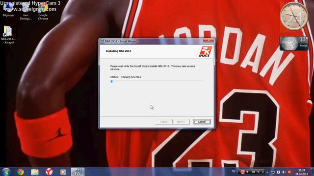Click the red tray icon beside the clock

pyautogui.click(x=289, y=172)
